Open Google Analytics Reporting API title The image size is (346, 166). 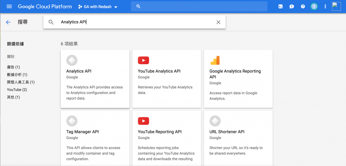pos(235,74)
